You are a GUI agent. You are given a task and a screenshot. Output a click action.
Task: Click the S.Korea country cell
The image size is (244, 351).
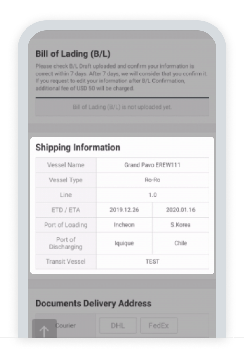pos(181,225)
